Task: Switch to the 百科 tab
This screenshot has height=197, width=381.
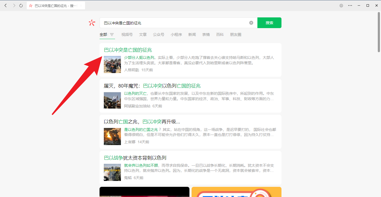Action: tap(220, 35)
